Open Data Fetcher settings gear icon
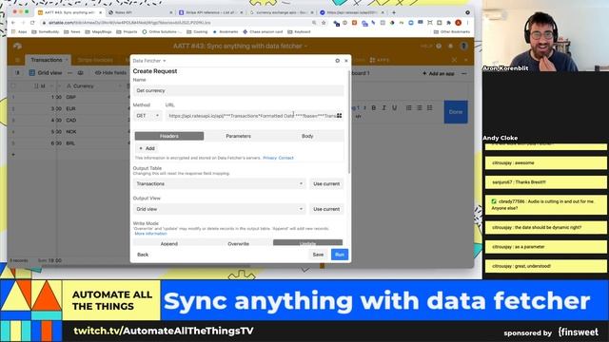Image resolution: width=609 pixels, height=342 pixels. [x=337, y=61]
